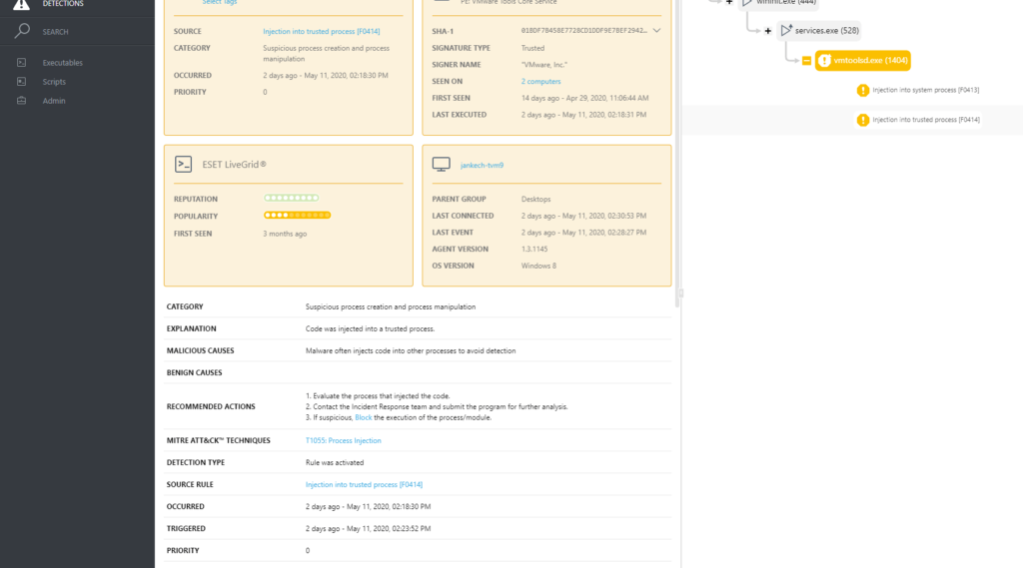
Task: Collapse the vmtoolsd.exe tree node
Action: tap(805, 61)
